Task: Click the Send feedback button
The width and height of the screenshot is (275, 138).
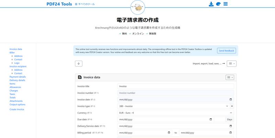Action: click(227, 51)
